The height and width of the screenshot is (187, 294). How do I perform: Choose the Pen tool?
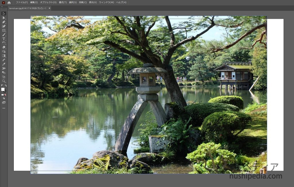tap(4, 22)
